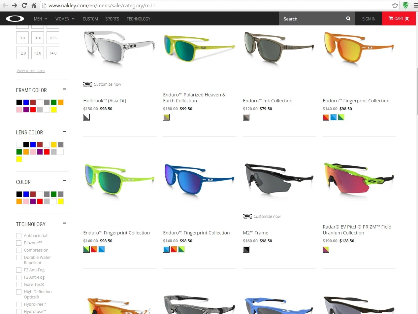Click the browser forward arrow
418x314 pixels.
(15, 6)
